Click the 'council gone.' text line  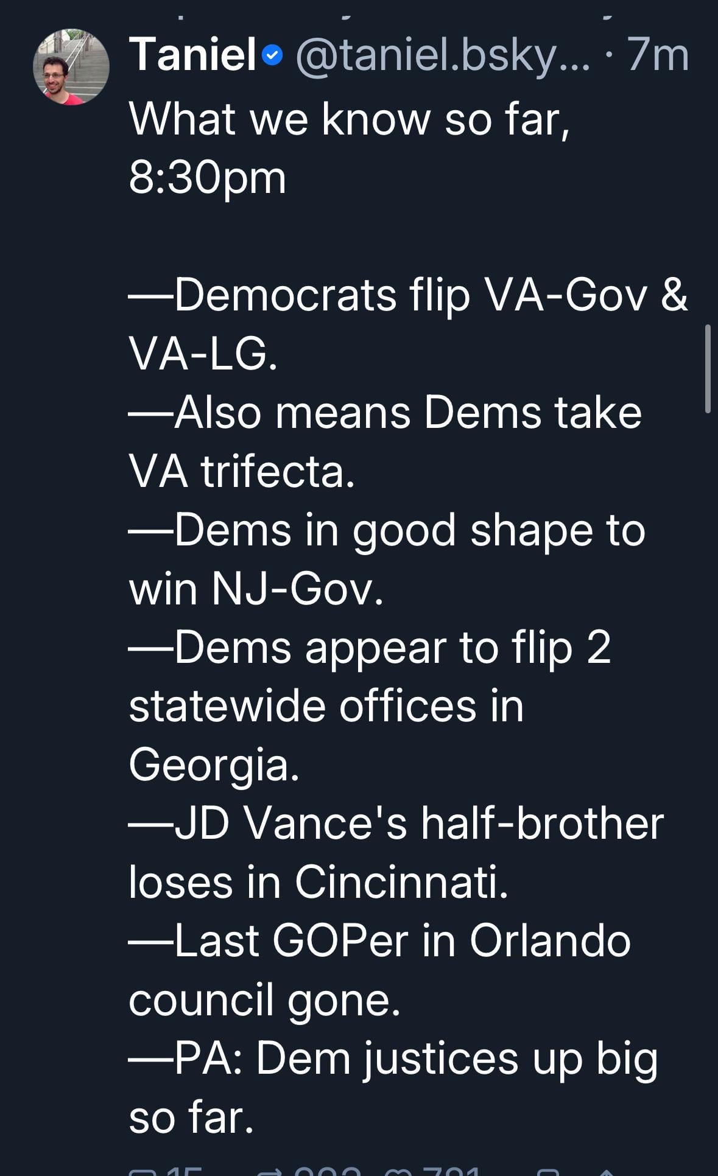(x=264, y=999)
